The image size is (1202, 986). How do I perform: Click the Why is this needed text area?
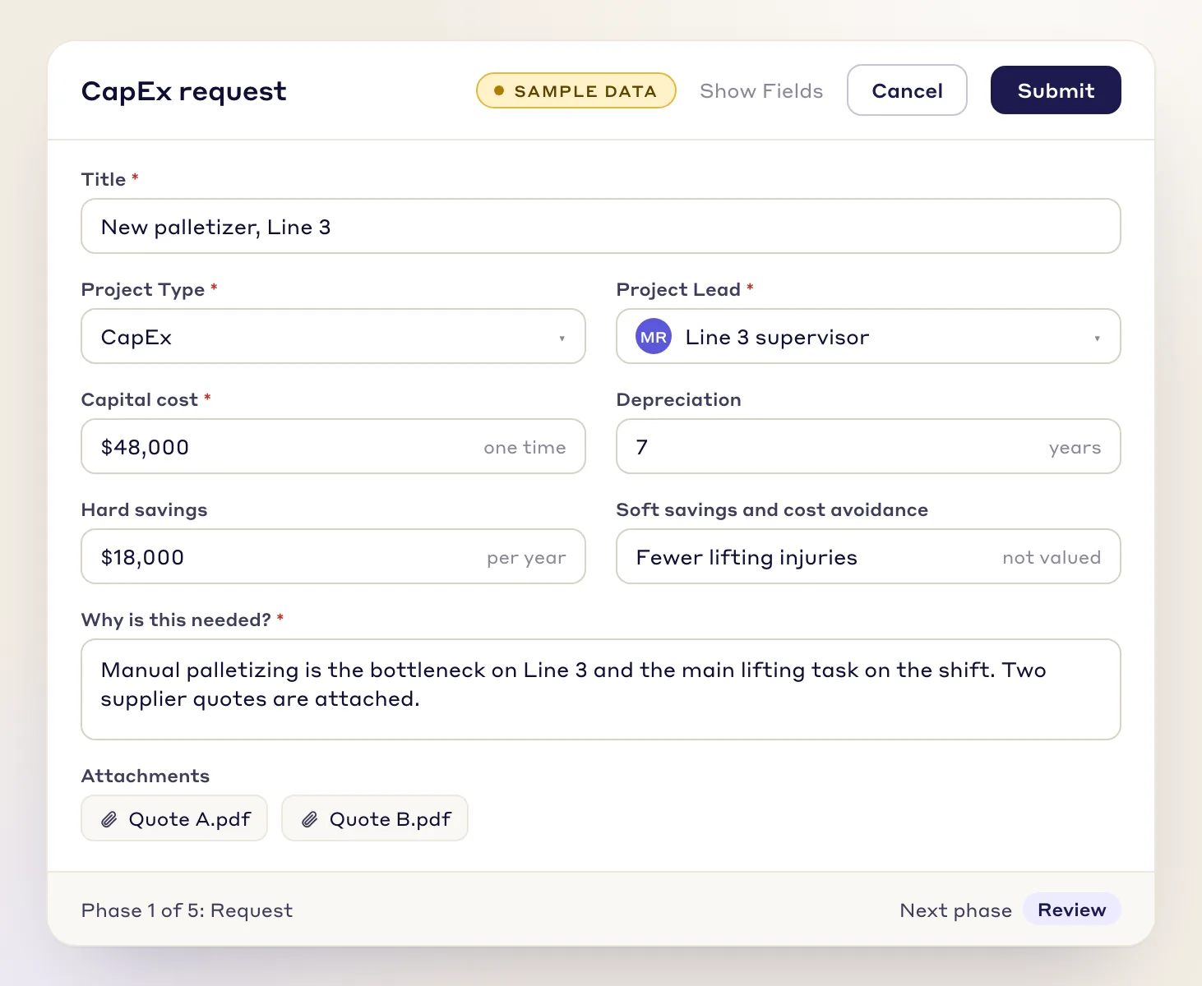pyautogui.click(x=601, y=689)
